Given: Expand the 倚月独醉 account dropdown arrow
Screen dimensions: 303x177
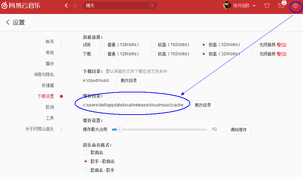Looking at the screenshot, I should point(254,6).
